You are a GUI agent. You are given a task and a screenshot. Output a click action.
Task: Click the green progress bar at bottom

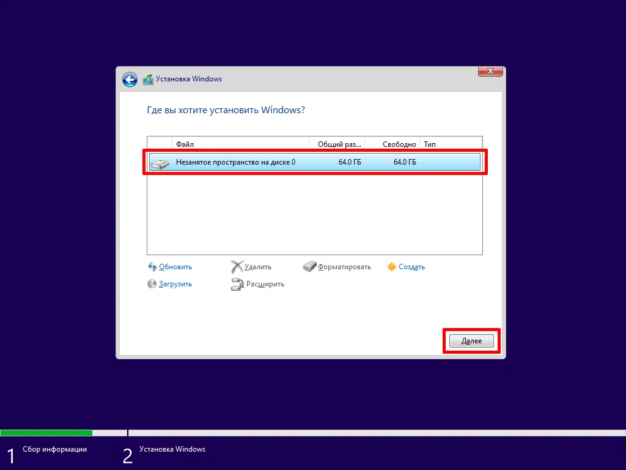[x=46, y=433]
